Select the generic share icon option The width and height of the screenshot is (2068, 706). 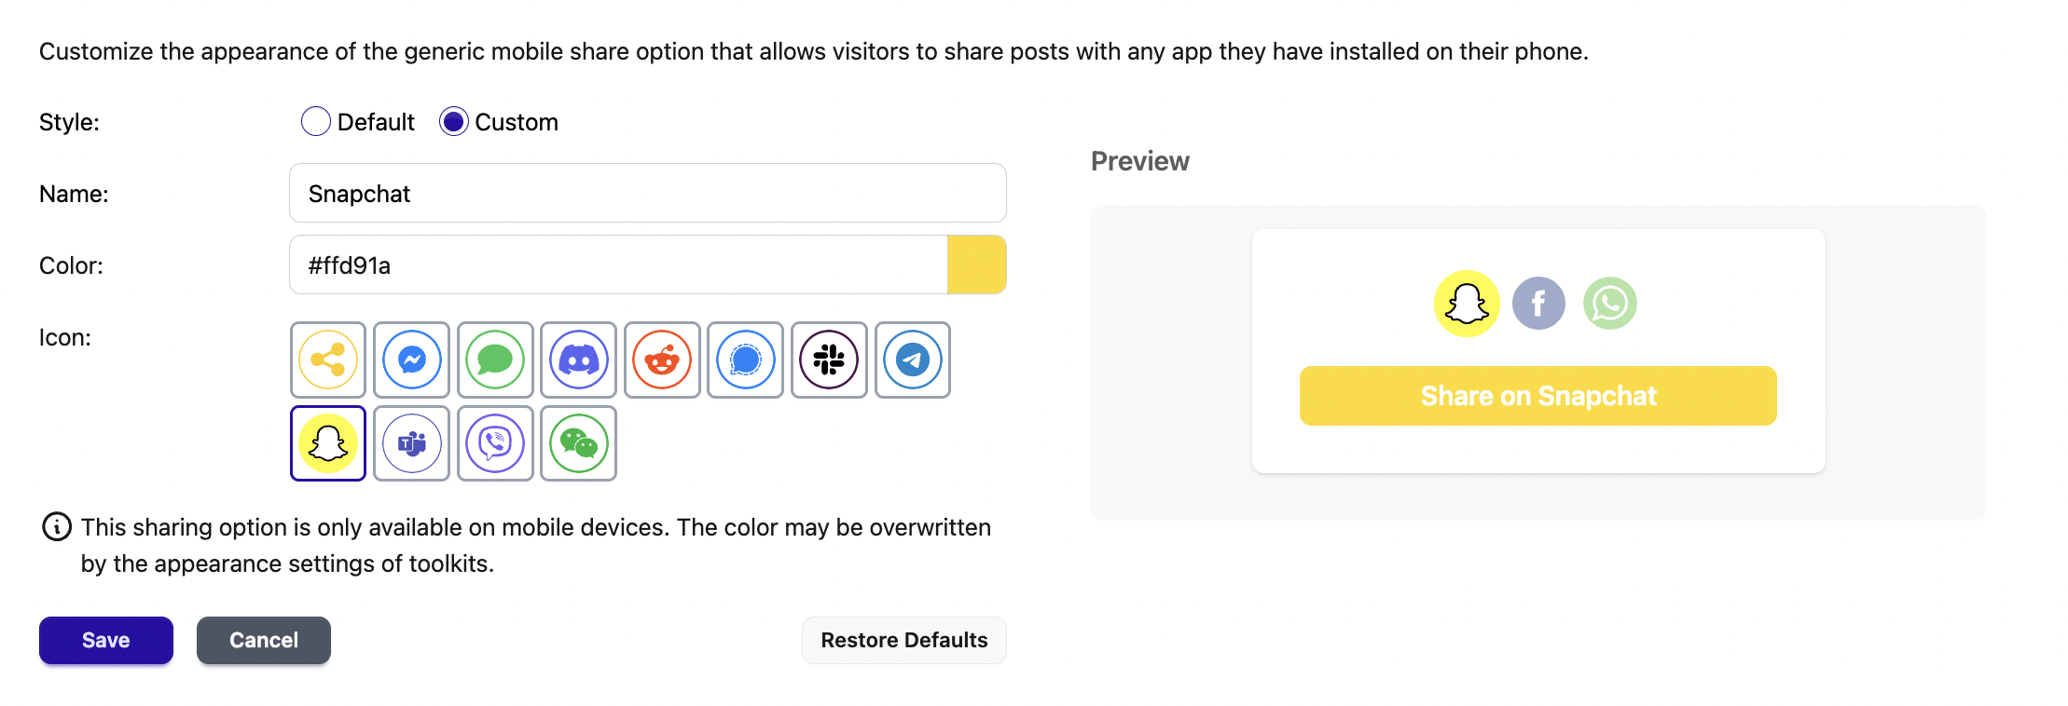328,360
